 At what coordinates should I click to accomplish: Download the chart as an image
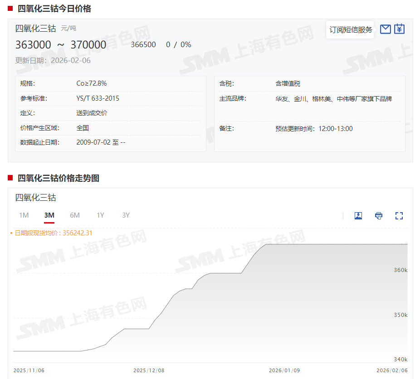click(358, 216)
